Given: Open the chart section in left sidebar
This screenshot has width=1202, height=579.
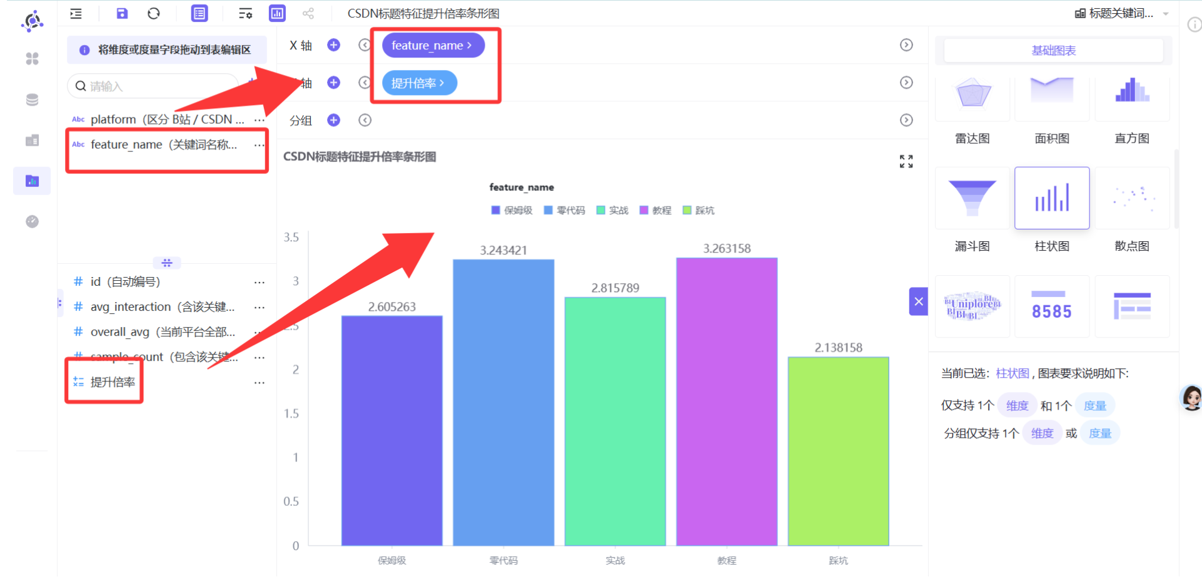Looking at the screenshot, I should (32, 181).
